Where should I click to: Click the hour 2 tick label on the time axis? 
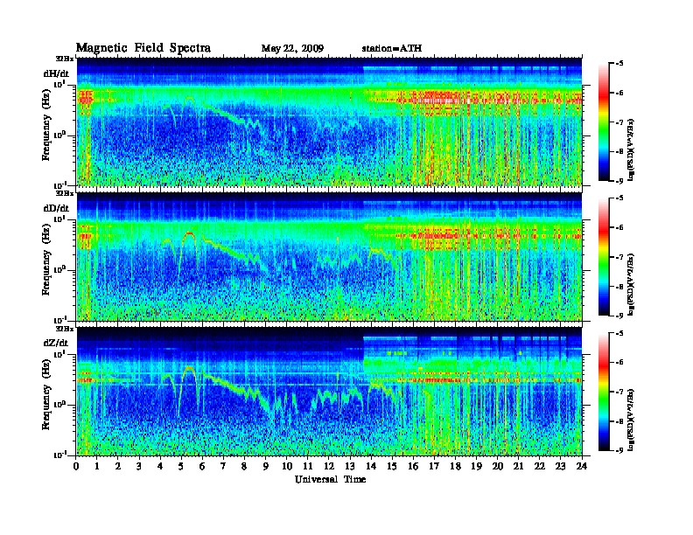(118, 466)
